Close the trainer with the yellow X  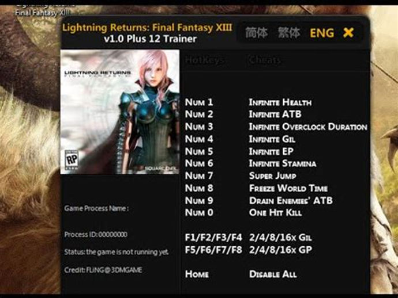348,33
